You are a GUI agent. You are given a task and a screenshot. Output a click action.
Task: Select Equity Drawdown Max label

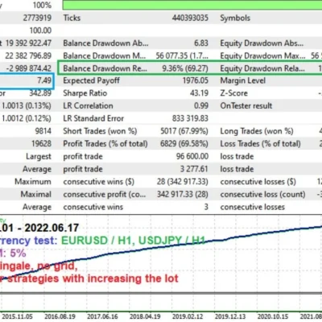(x=262, y=56)
